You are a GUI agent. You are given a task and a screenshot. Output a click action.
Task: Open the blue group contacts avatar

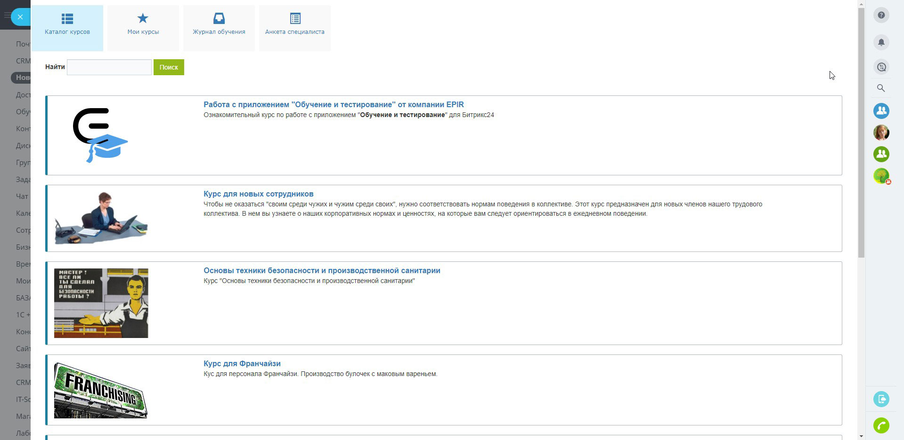pyautogui.click(x=881, y=111)
